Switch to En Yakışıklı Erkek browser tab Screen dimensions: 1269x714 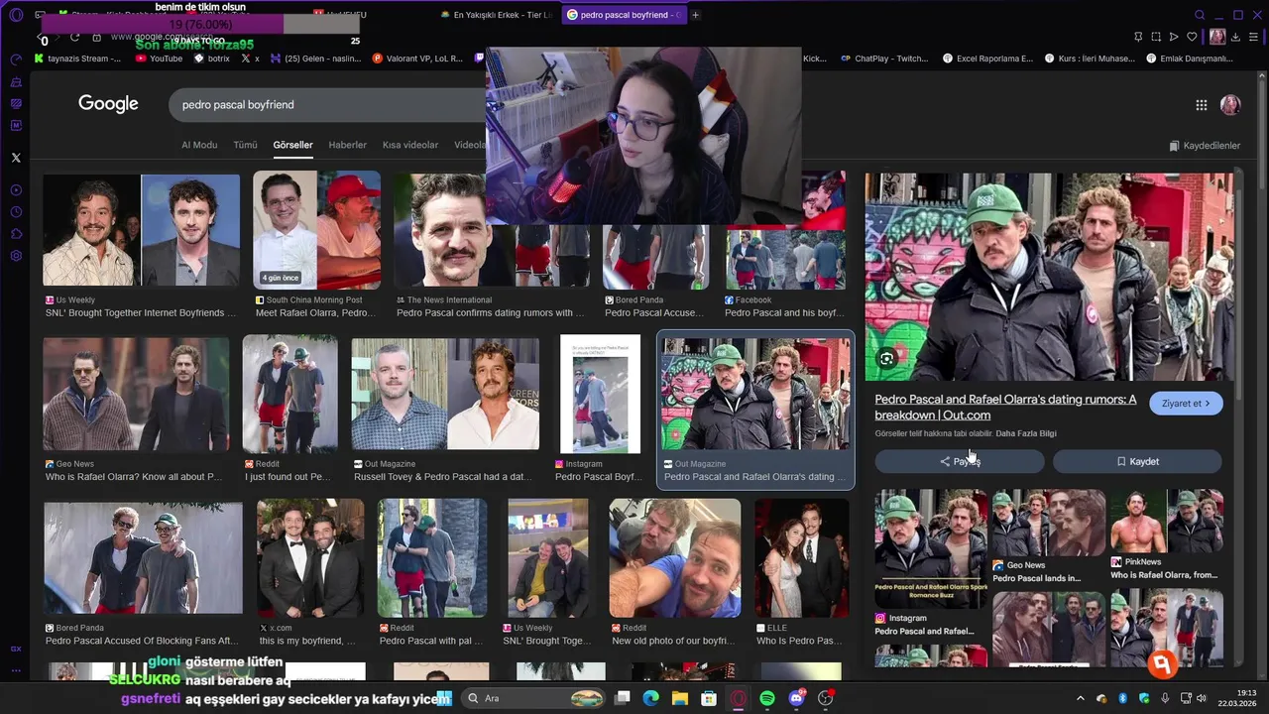pyautogui.click(x=496, y=15)
